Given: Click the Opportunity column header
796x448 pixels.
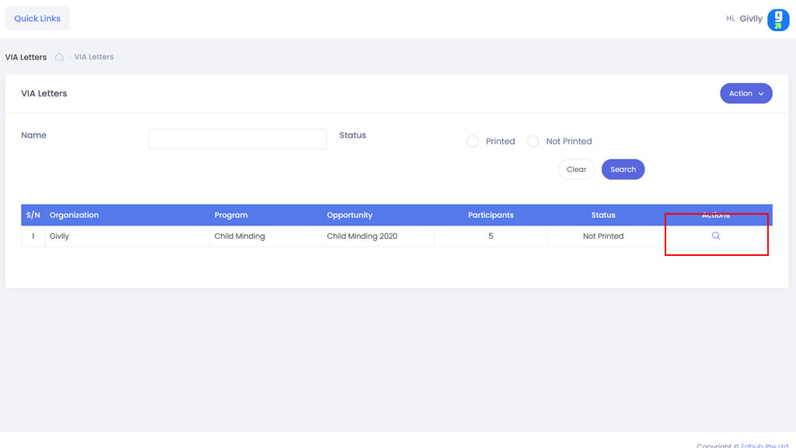Looking at the screenshot, I should coord(349,215).
